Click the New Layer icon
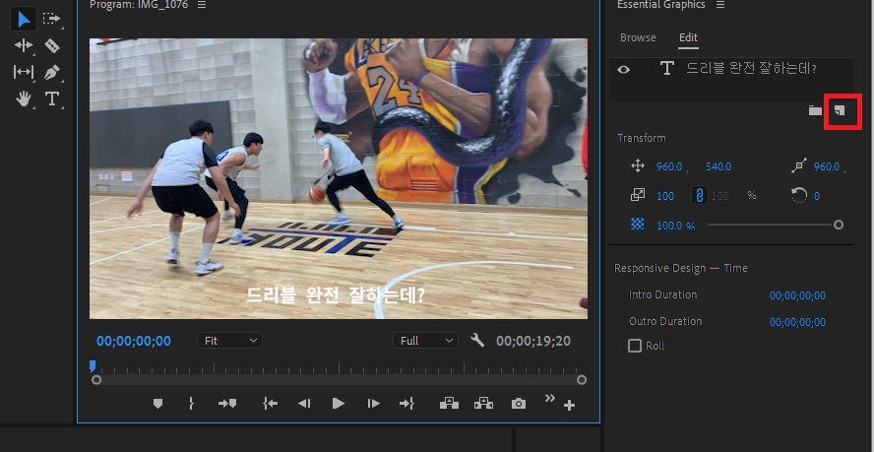 click(x=840, y=110)
